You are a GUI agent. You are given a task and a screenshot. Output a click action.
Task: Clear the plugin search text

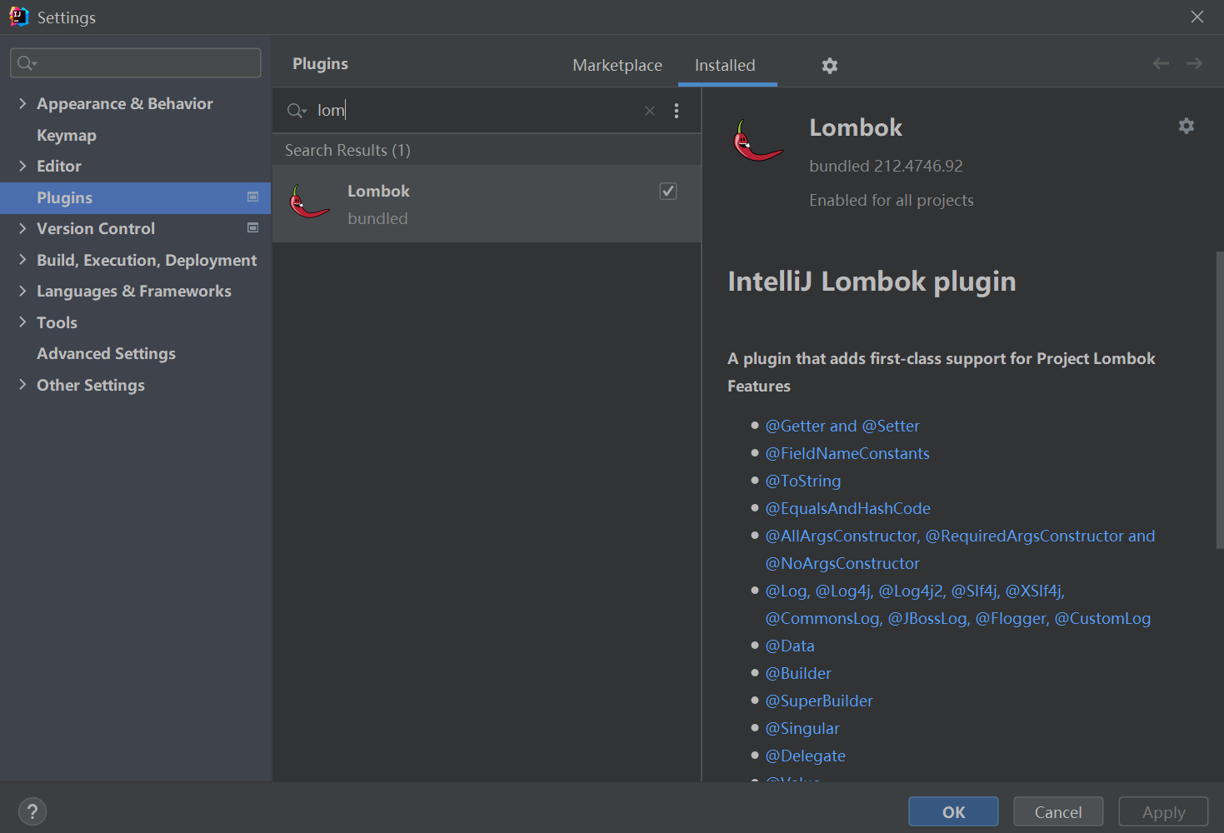tap(650, 111)
